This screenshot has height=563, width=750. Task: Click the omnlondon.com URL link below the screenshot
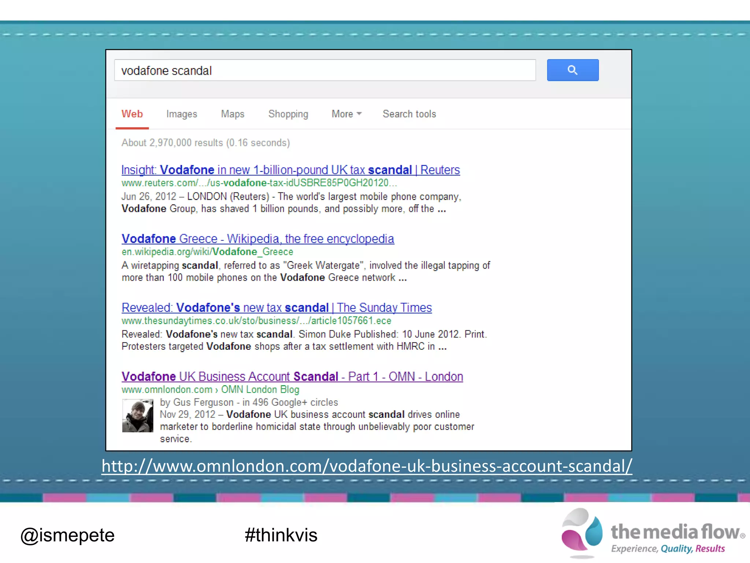click(x=367, y=466)
